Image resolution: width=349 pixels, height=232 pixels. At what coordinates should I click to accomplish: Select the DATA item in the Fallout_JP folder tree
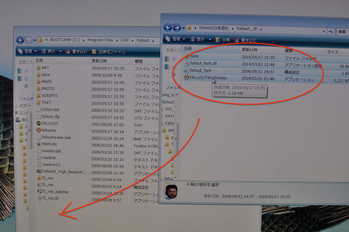169,116
